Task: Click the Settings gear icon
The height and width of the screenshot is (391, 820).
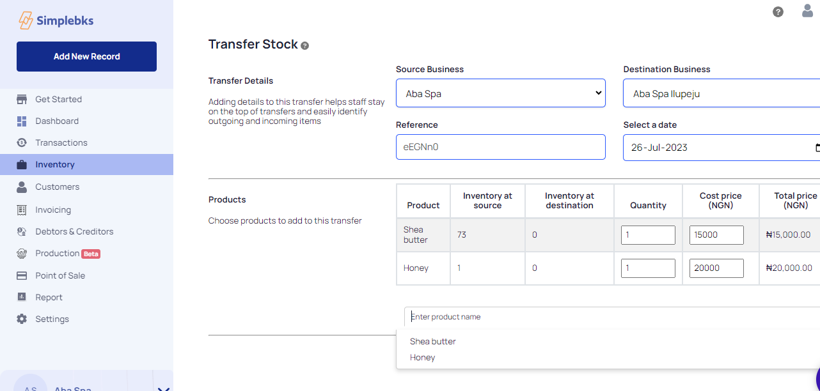Action: (22, 319)
